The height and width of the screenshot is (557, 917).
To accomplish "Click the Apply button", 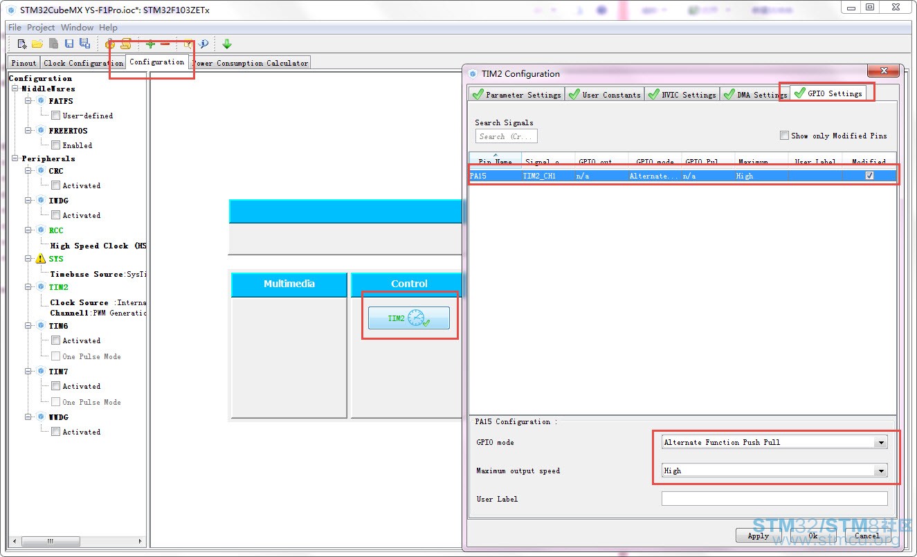I will 758,536.
